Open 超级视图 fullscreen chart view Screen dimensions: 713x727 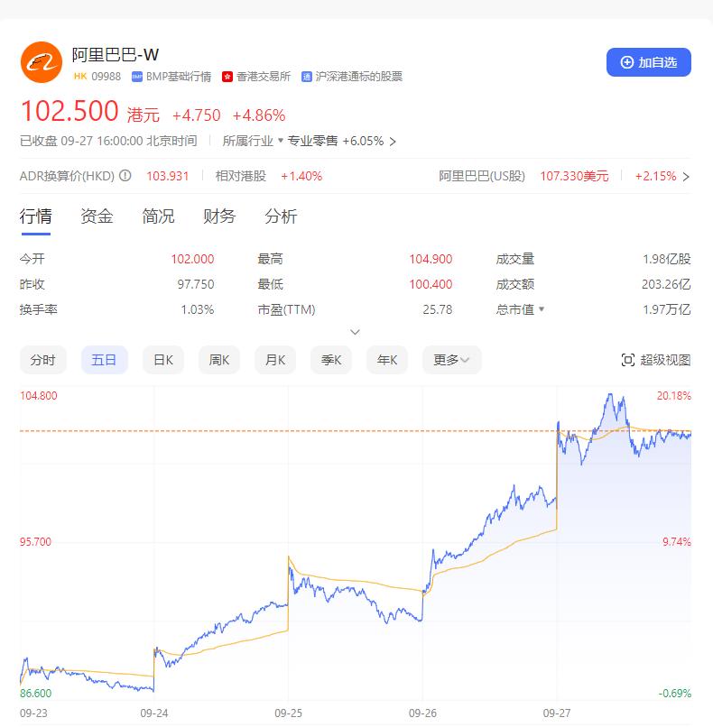click(x=656, y=360)
